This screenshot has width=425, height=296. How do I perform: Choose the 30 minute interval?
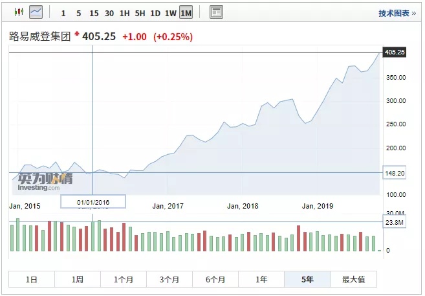coord(109,13)
